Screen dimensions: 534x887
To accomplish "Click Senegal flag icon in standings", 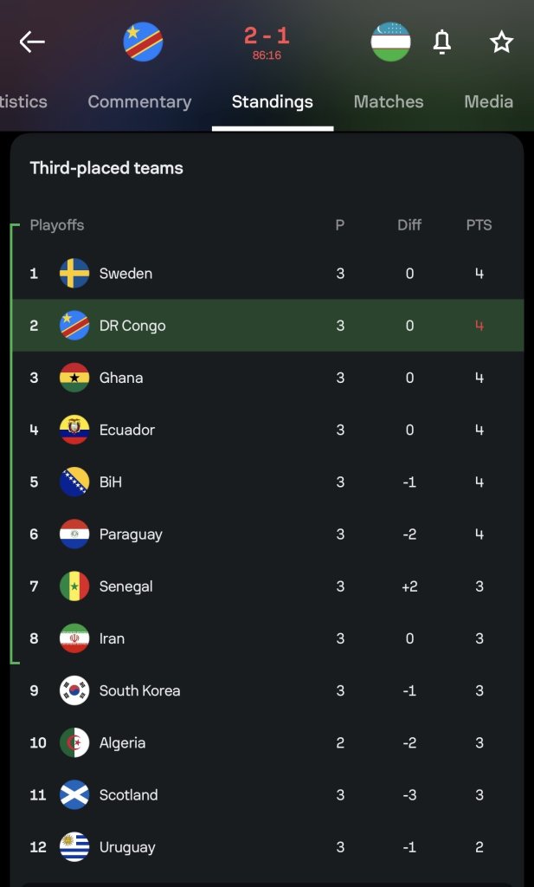I will pos(74,586).
